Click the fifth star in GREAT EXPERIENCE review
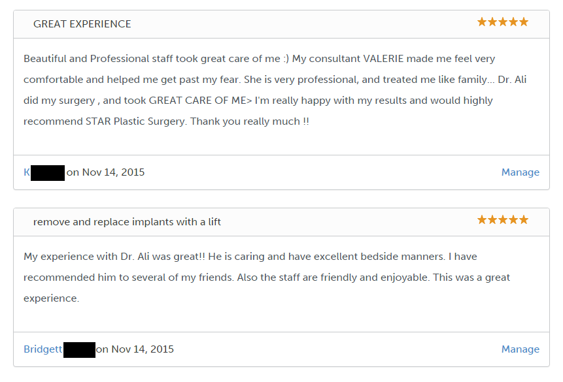Viewport: 563px width, 382px height. click(x=524, y=22)
